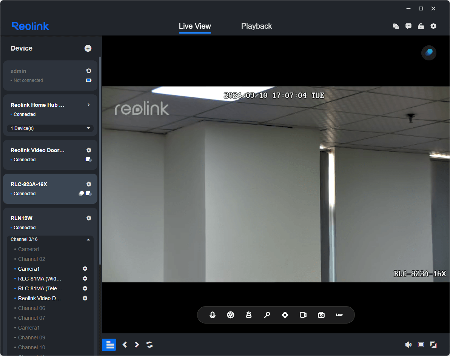This screenshot has width=450, height=356.
Task: Click the auto-cycle refresh icon
Action: [149, 345]
